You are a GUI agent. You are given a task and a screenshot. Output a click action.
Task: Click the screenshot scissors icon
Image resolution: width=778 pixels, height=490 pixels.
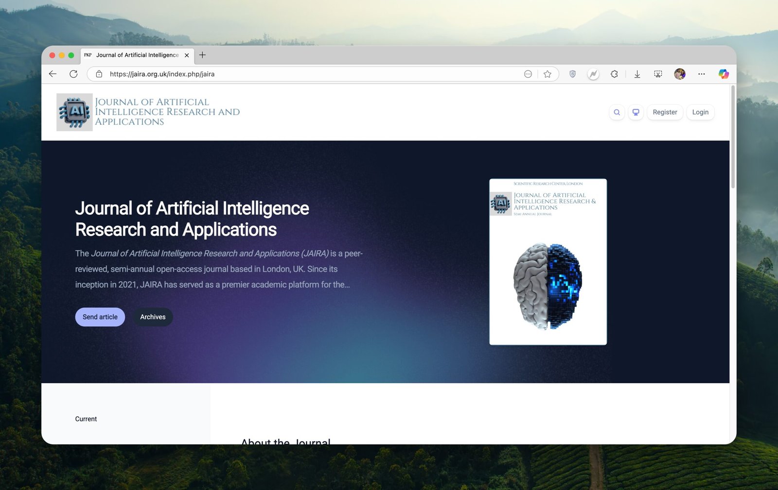point(658,74)
